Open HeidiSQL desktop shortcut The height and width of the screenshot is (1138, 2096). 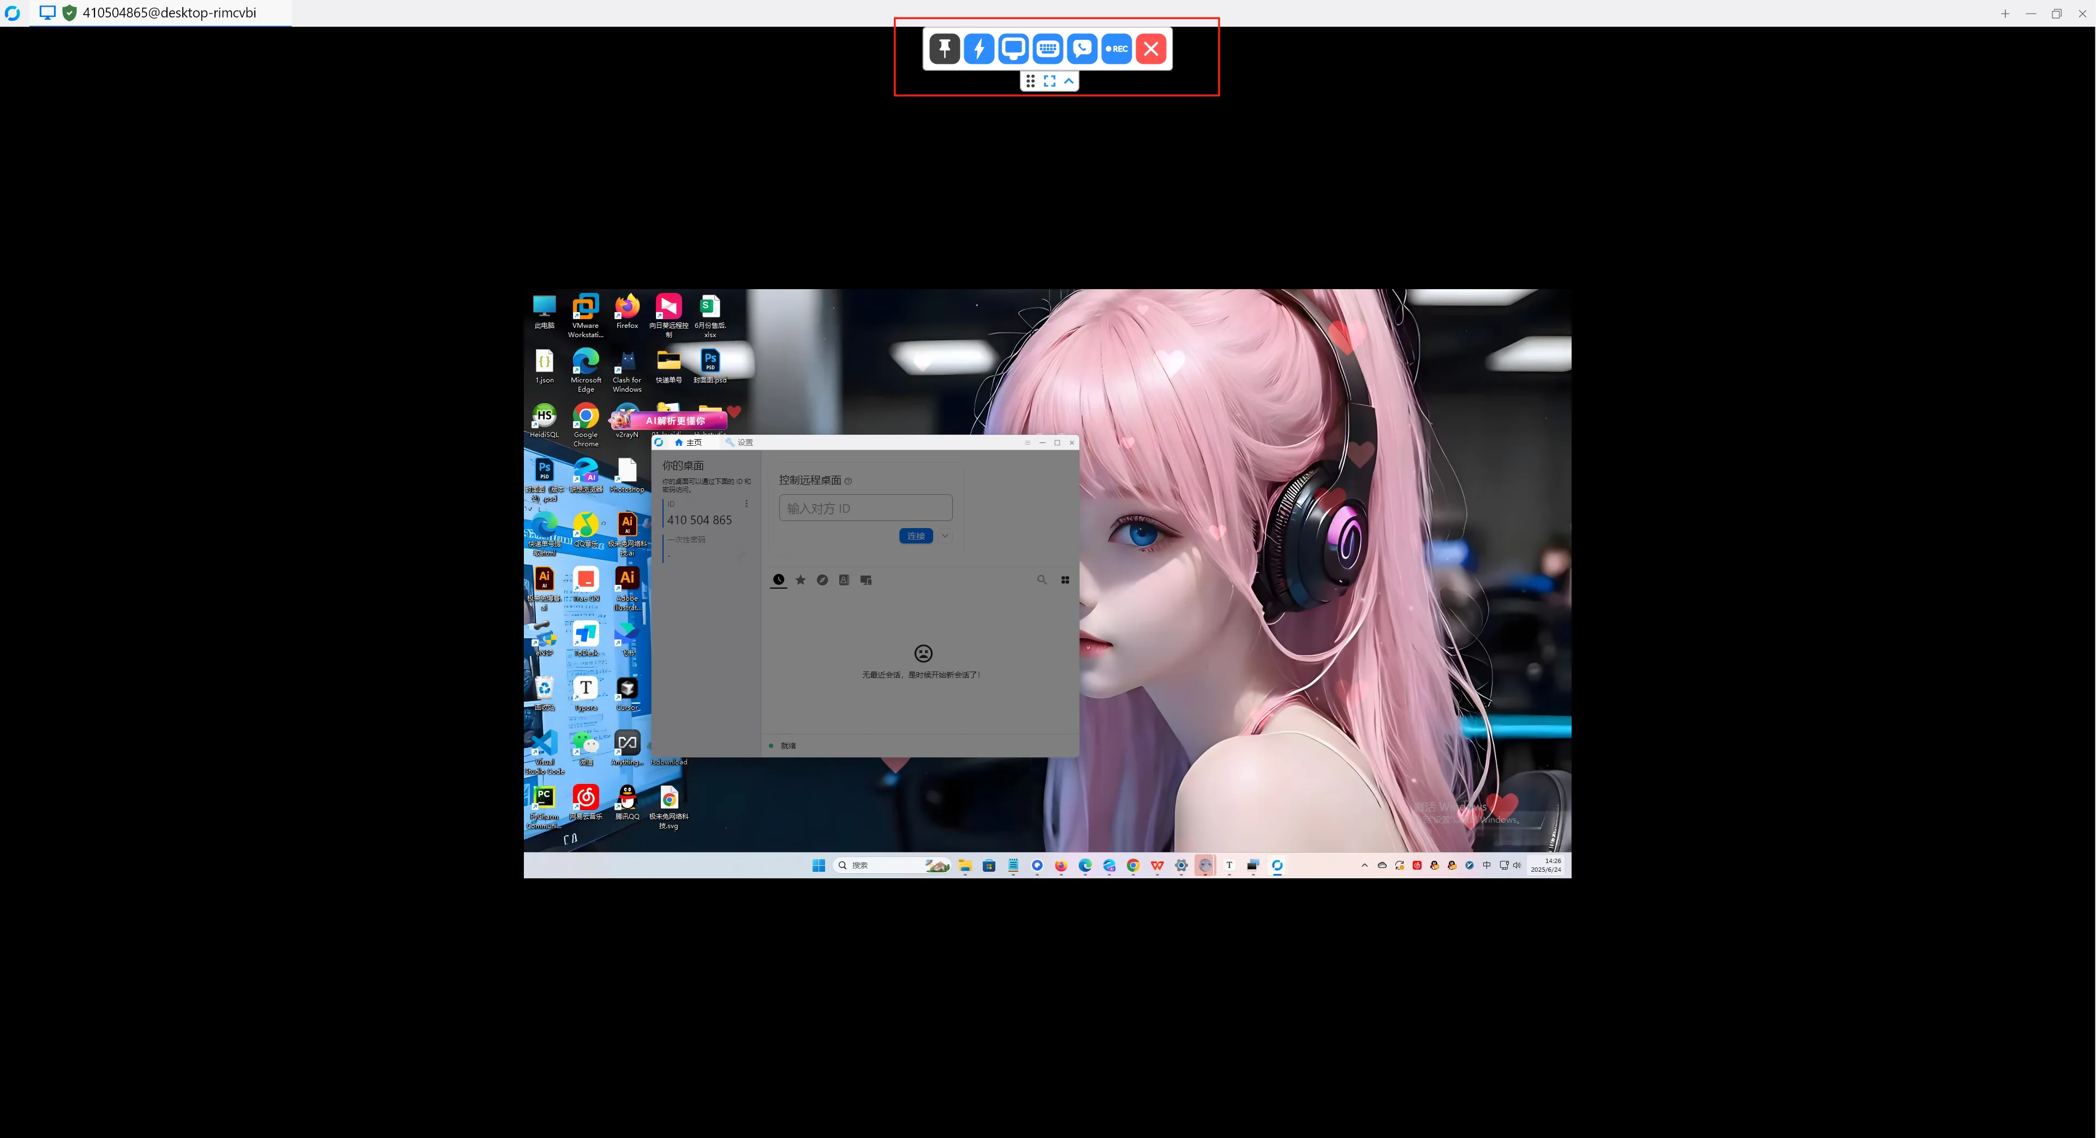pos(545,421)
